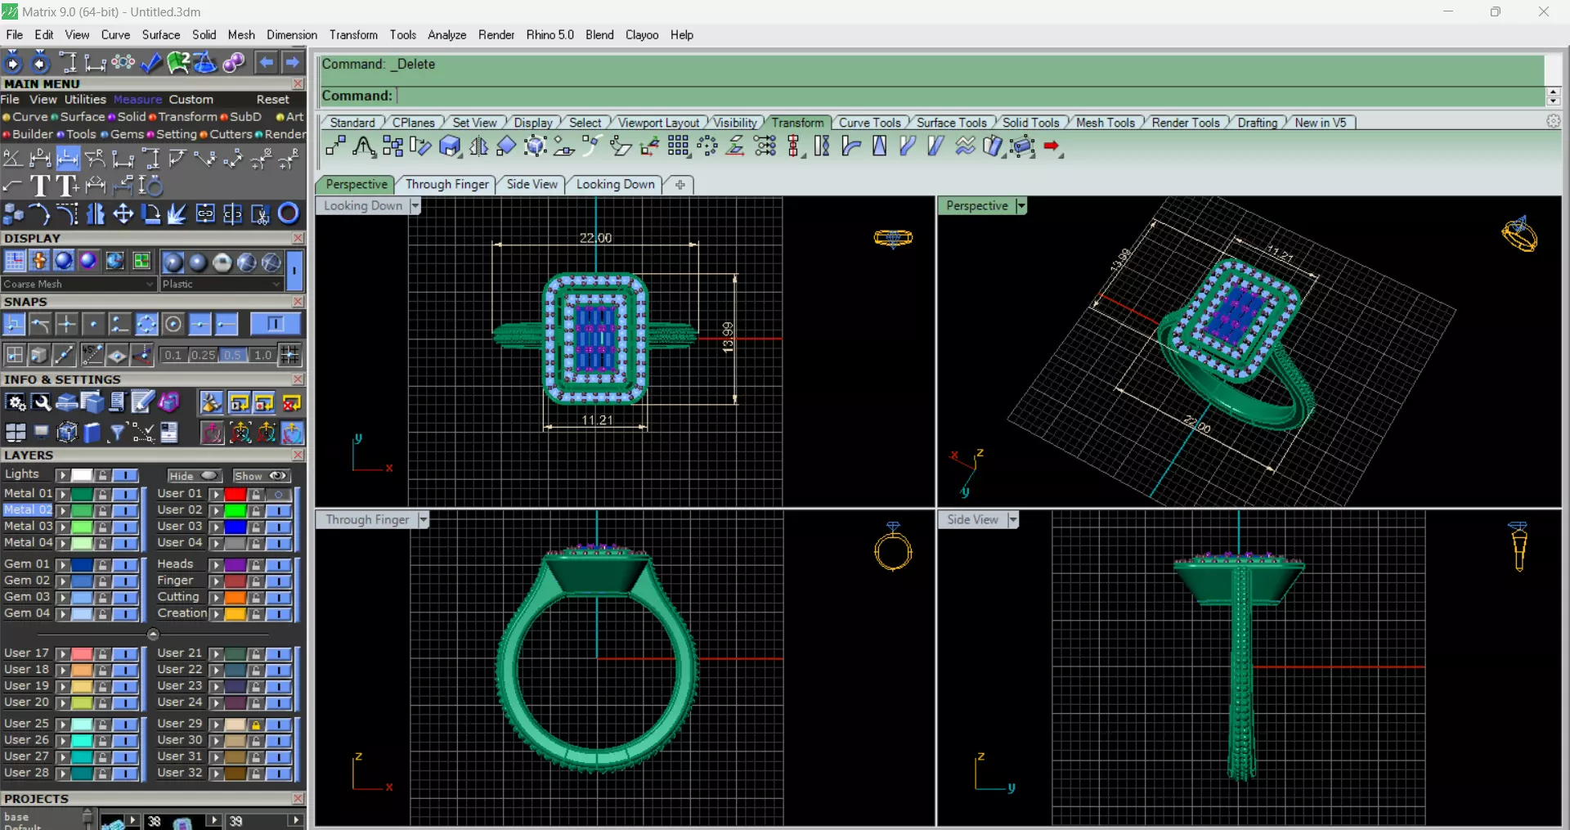Screen dimensions: 1570x830
Task: Click the Twist transform icon
Action: point(823,146)
